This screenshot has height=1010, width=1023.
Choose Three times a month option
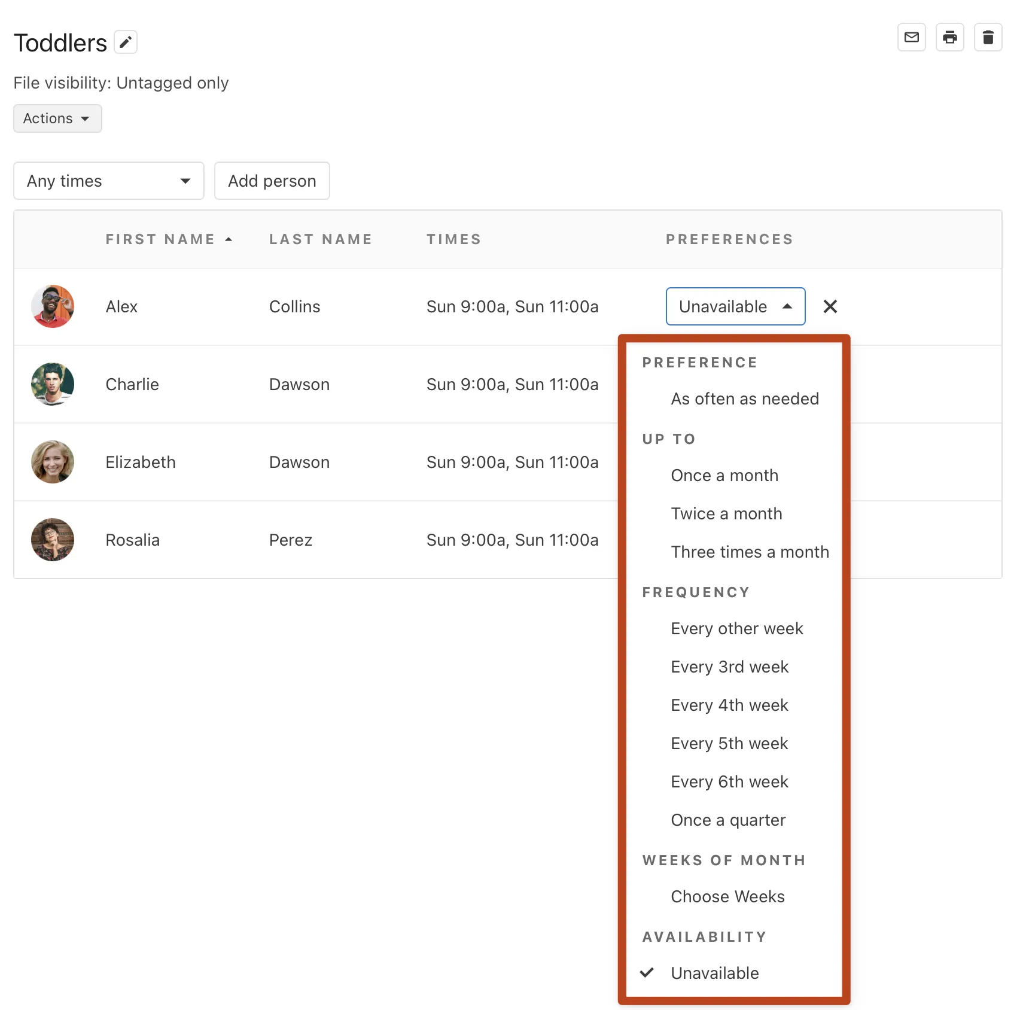coord(750,552)
